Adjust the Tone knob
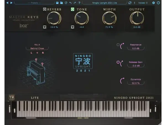The image size is (166, 125). [x=82, y=18]
